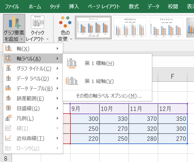The image size is (194, 162).
Task: Expand the 凡例(L) submenu arrow
Action: pos(57,118)
